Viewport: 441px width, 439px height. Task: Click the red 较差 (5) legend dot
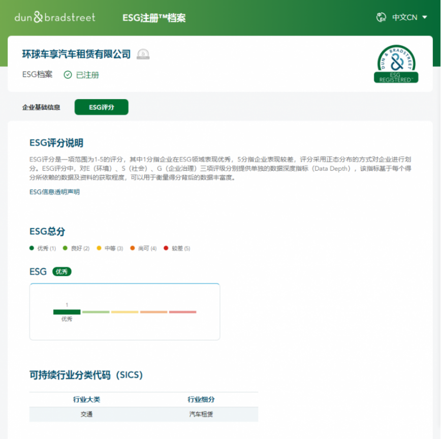point(166,248)
